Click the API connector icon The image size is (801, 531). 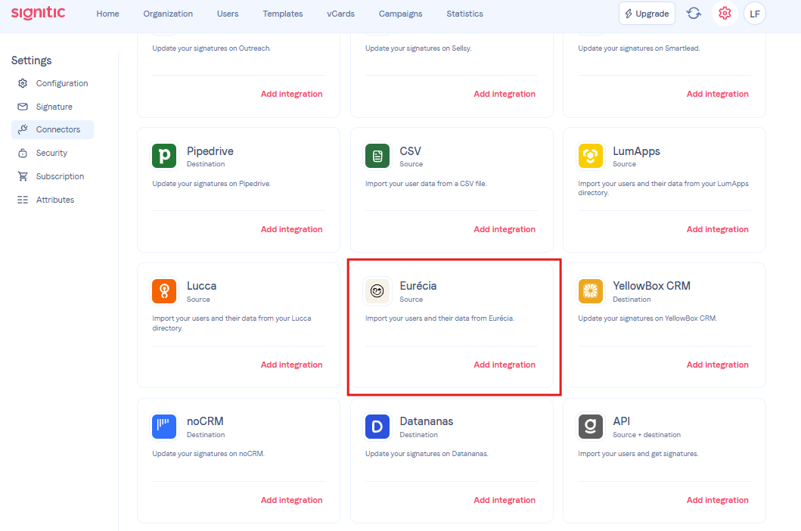(591, 426)
